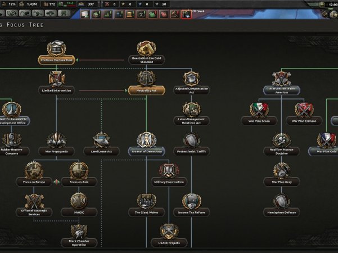Choose the MAGIC focus

tap(79, 213)
